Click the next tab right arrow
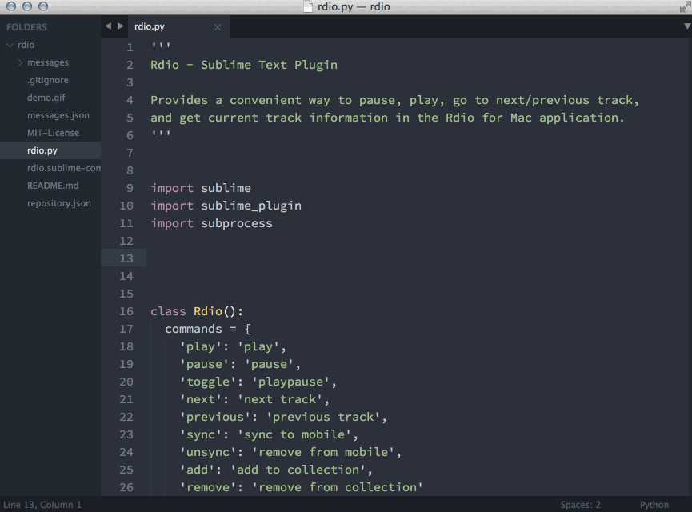This screenshot has width=692, height=512. 120,26
